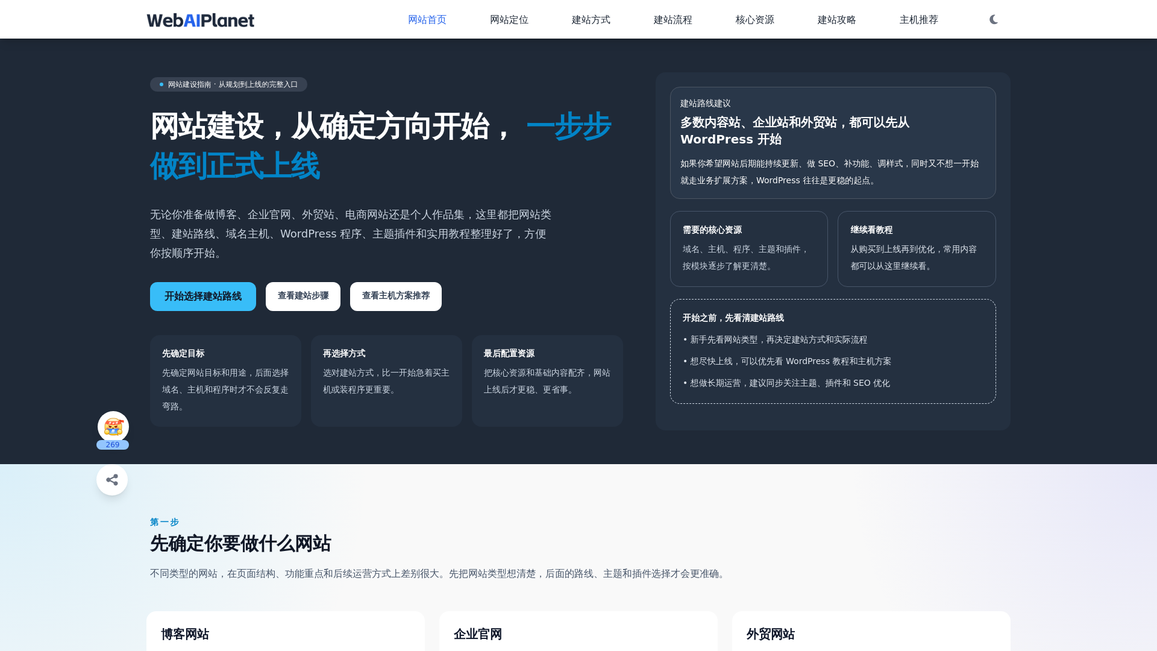
Task: Click the 建站路线建议 WordPress card heading
Action: coord(795,131)
